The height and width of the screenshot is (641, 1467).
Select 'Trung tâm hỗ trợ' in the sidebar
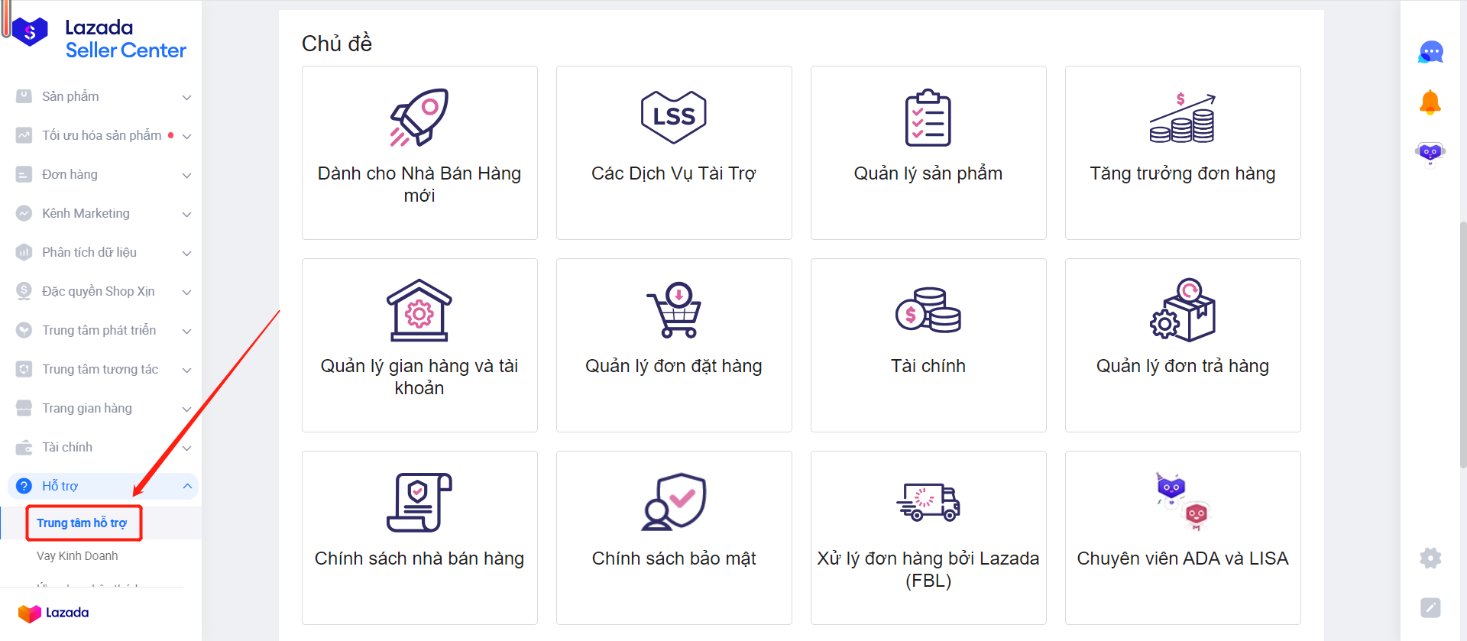[x=83, y=523]
